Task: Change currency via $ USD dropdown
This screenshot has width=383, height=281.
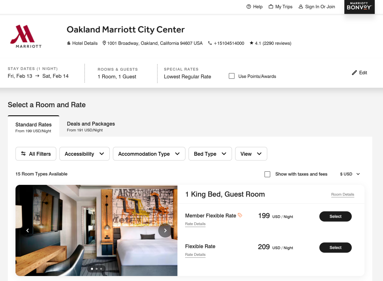Action: pos(350,174)
